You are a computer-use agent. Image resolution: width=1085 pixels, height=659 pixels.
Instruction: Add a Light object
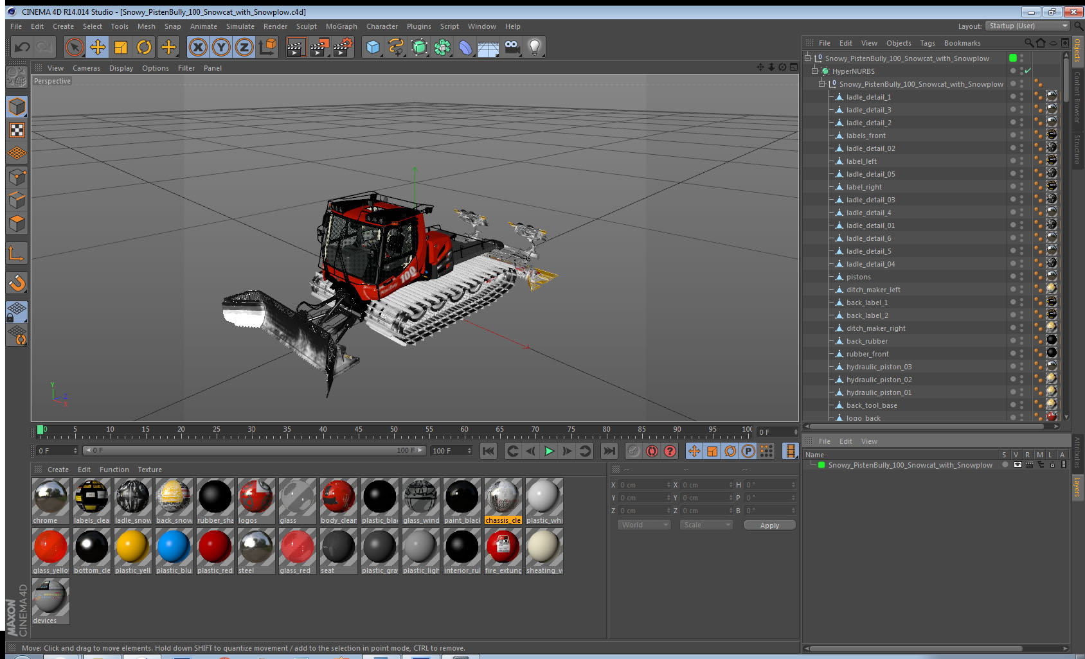[535, 47]
